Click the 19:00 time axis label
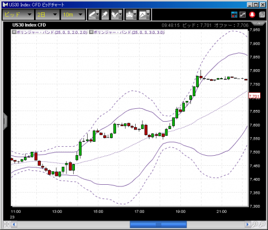 (x=180, y=212)
